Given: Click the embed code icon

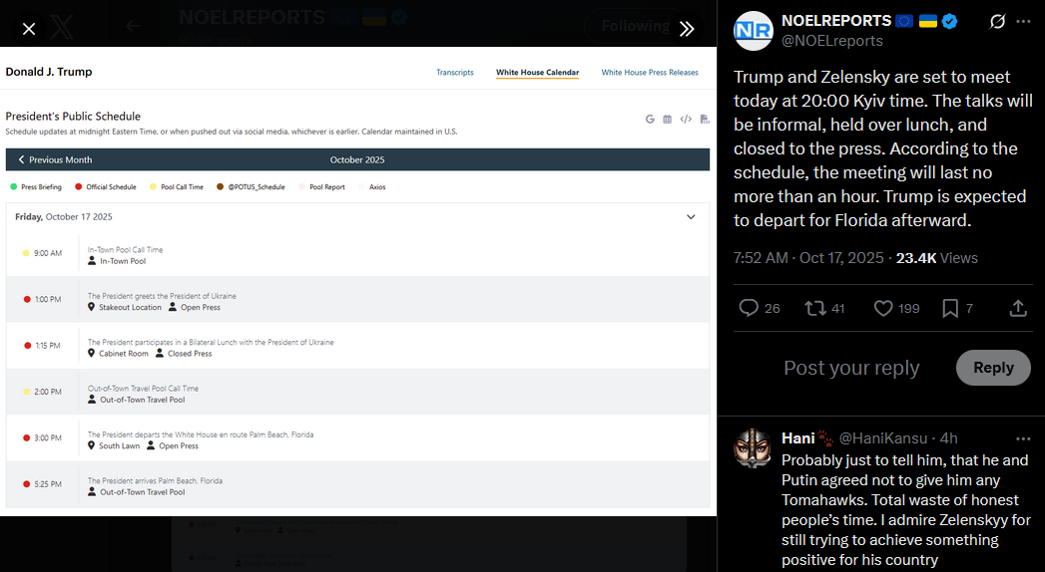Looking at the screenshot, I should coord(686,119).
